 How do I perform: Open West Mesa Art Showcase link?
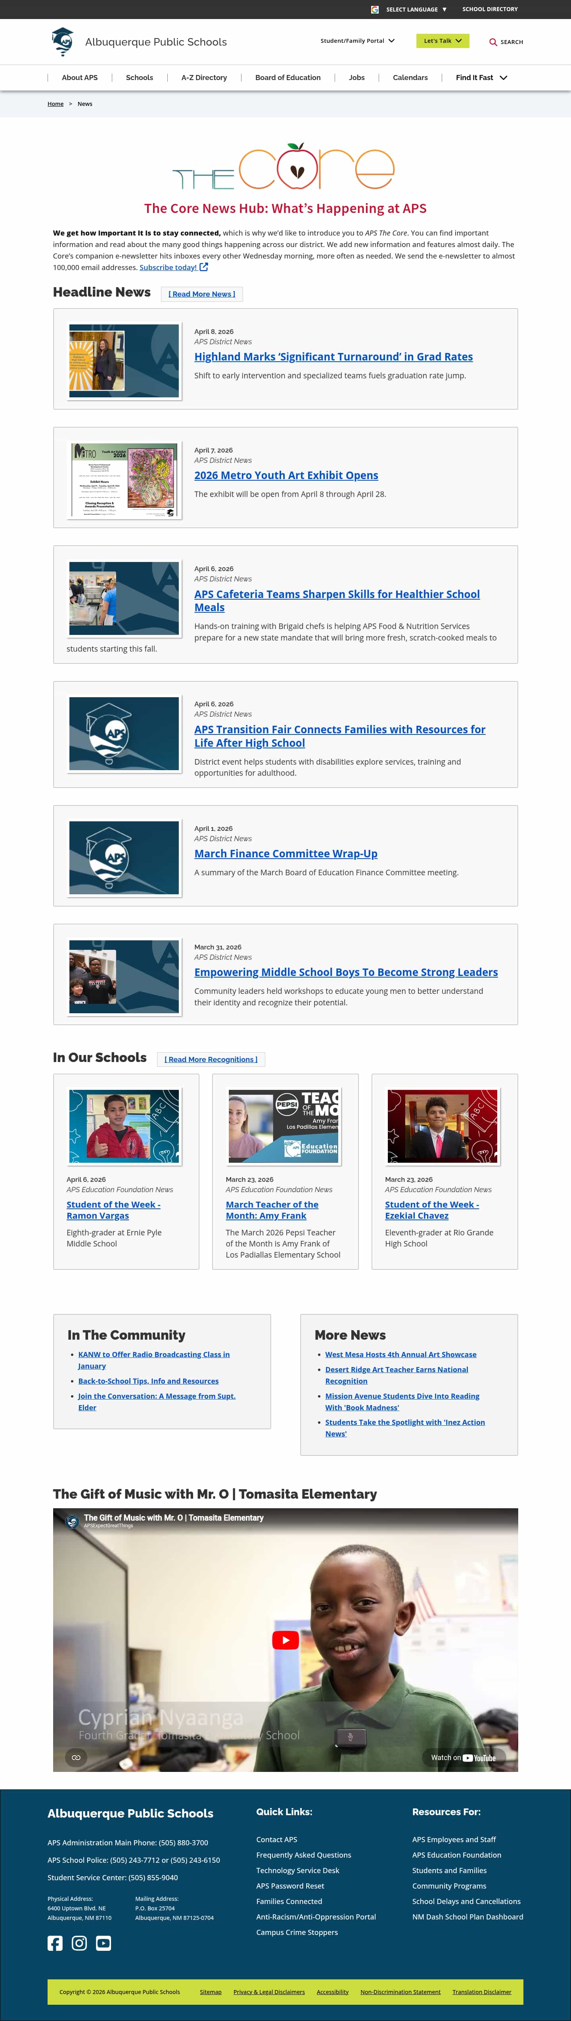pos(401,1354)
